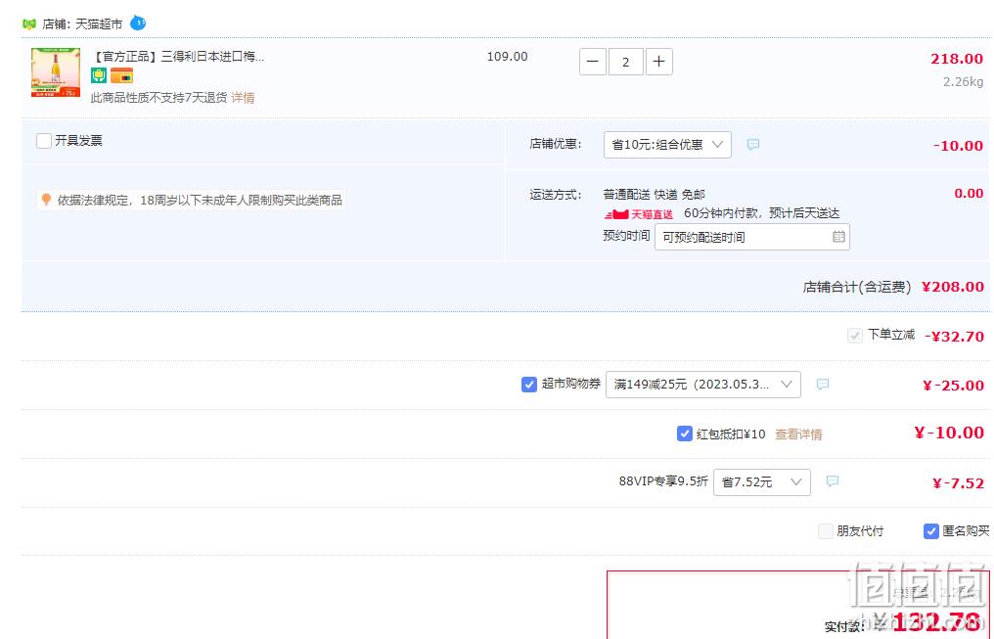Viewport: 994px width, 639px height.
Task: Click the 下单立减 checkbox
Action: 854,336
